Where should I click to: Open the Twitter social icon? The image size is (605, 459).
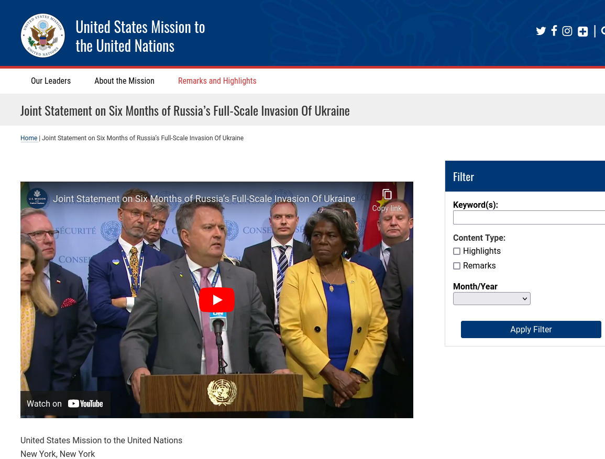click(541, 31)
